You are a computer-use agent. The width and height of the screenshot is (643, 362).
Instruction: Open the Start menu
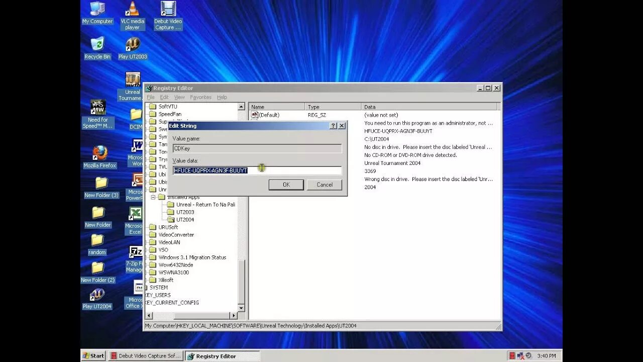(x=93, y=355)
